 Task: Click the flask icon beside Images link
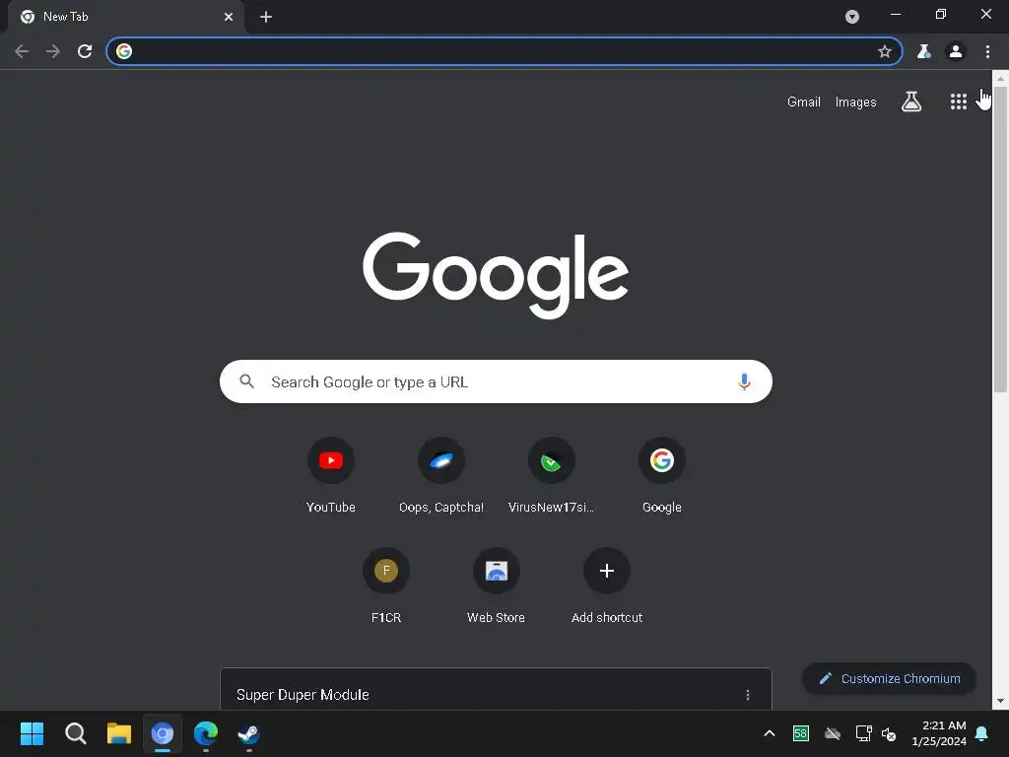[x=911, y=102]
